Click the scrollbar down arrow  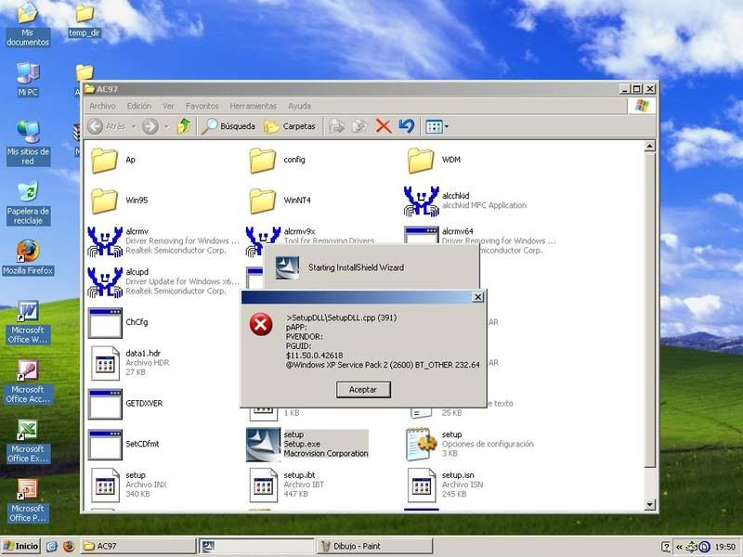(650, 505)
